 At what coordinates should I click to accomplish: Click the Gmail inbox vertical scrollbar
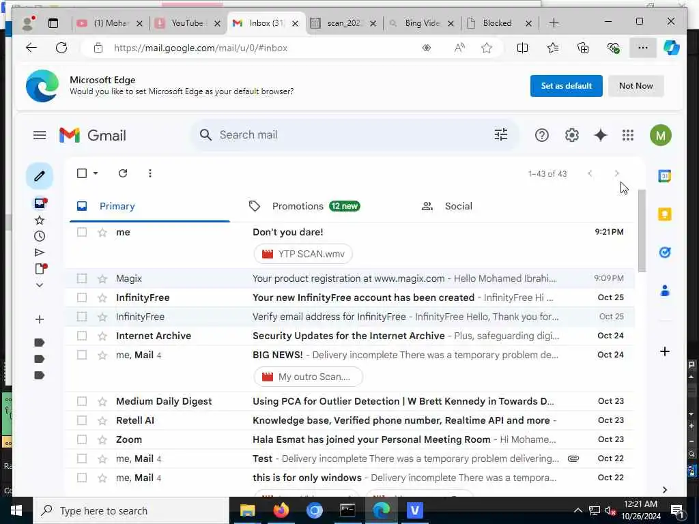pos(642,231)
